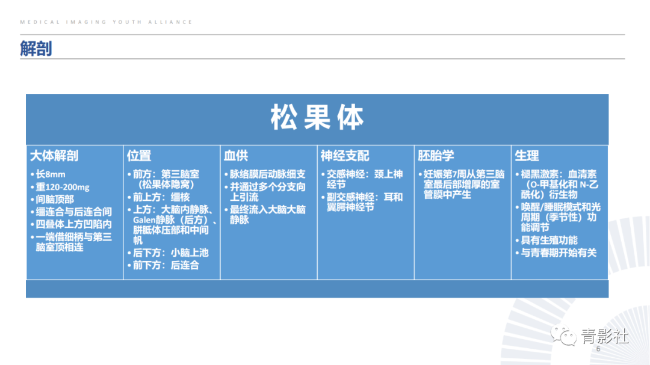This screenshot has height=365, width=650.
Task: Click the bullet 后下方：小脑上池
Action: [169, 253]
